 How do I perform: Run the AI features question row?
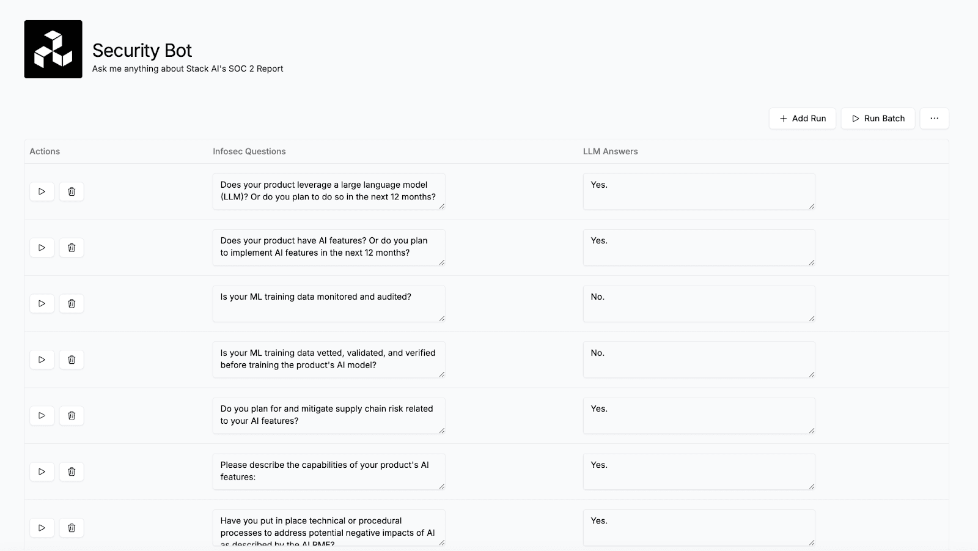pyautogui.click(x=42, y=248)
